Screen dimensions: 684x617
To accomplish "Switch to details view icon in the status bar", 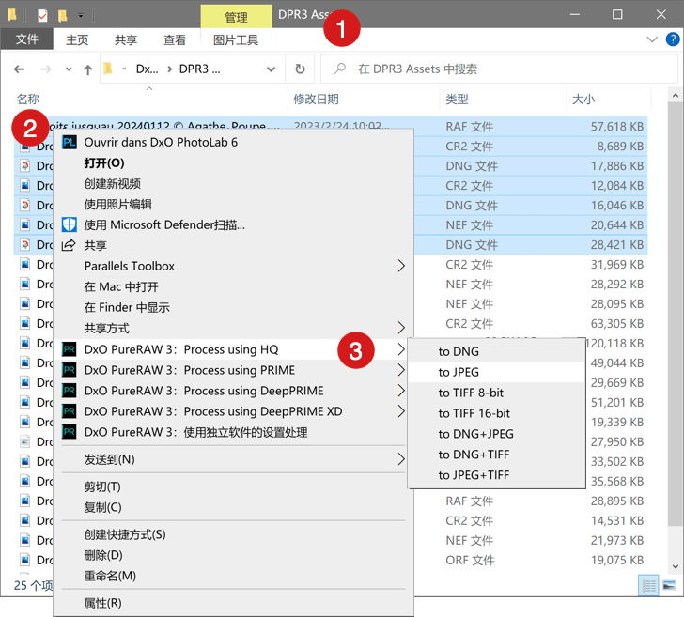I will (x=648, y=586).
